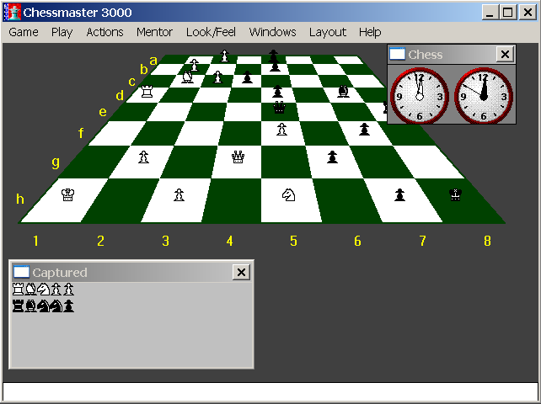Click the captured black rook icon
This screenshot has width=541, height=404.
tap(18, 306)
